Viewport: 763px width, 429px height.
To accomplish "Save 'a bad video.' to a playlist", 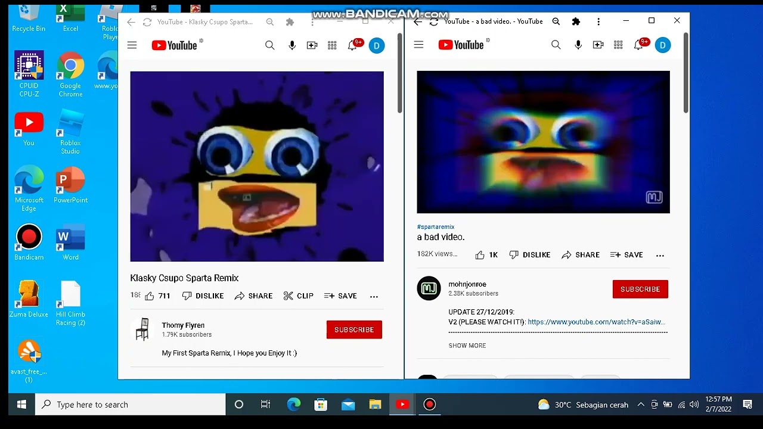I will coord(626,254).
